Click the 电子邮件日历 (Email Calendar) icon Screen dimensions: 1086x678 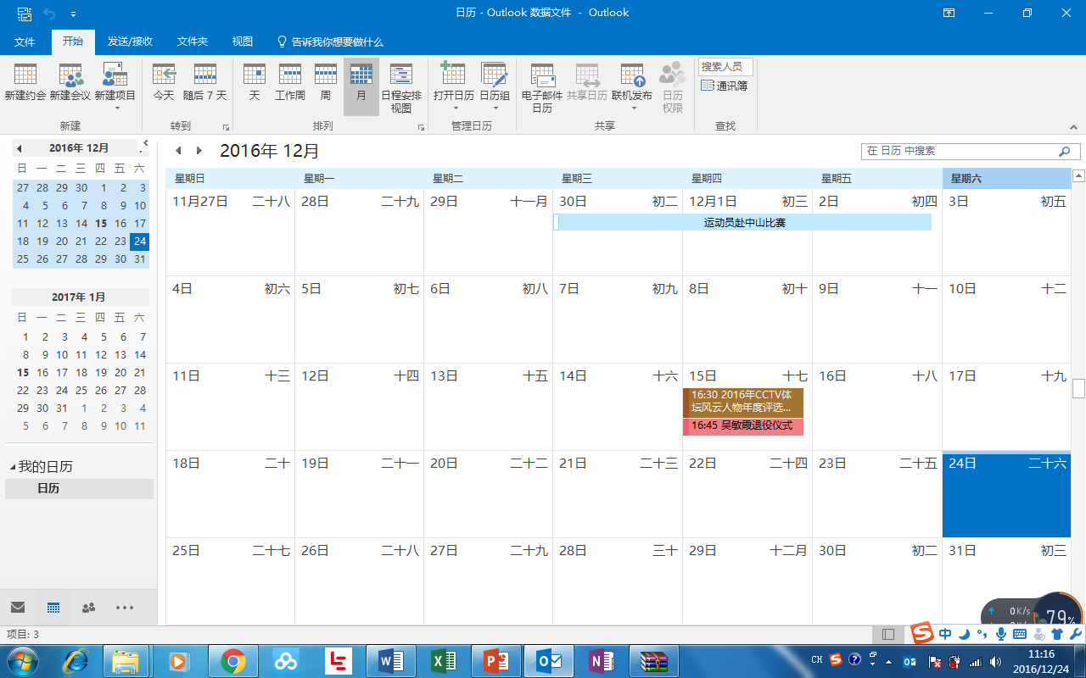pyautogui.click(x=542, y=87)
